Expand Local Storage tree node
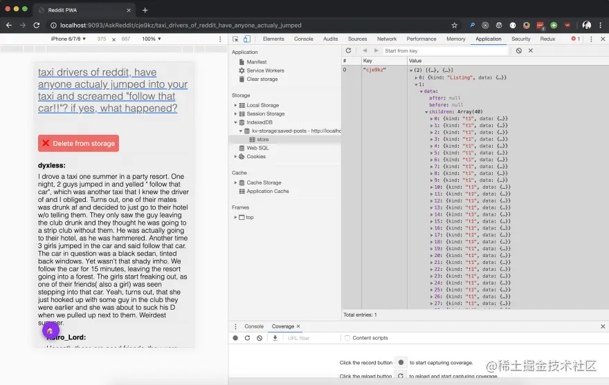Image resolution: width=609 pixels, height=385 pixels. [235, 105]
